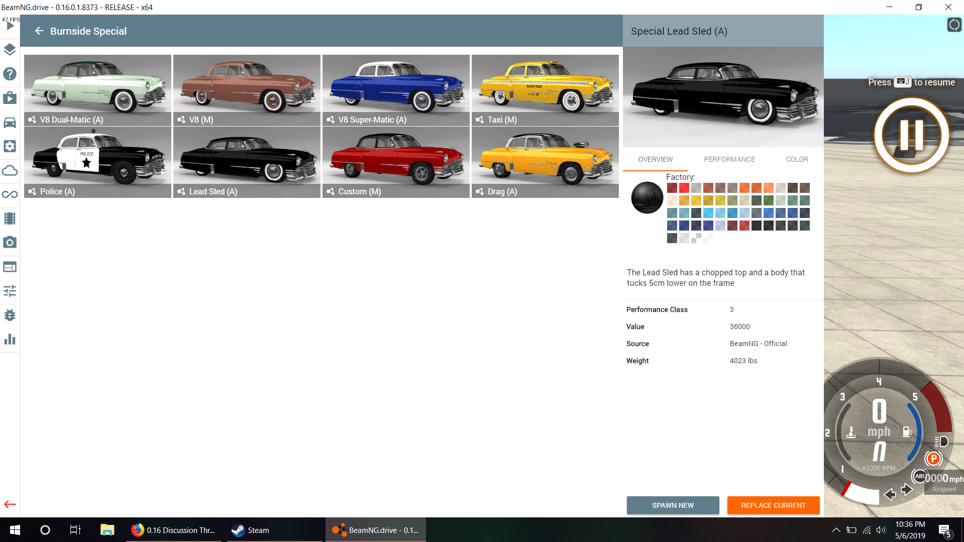Switch to the COLOR tab
Viewport: 964px width, 542px height.
coord(797,159)
